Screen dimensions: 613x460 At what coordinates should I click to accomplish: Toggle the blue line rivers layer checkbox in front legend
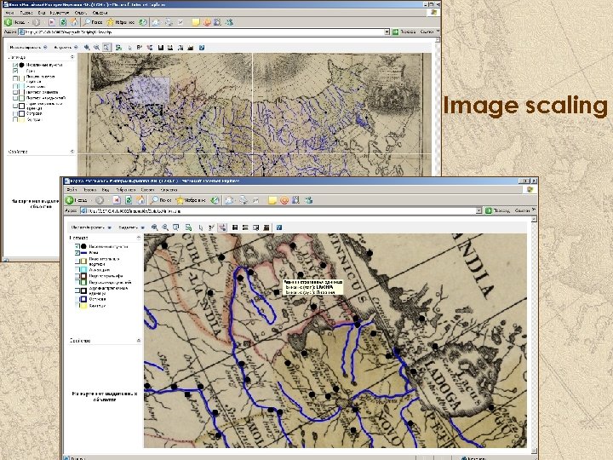point(78,252)
